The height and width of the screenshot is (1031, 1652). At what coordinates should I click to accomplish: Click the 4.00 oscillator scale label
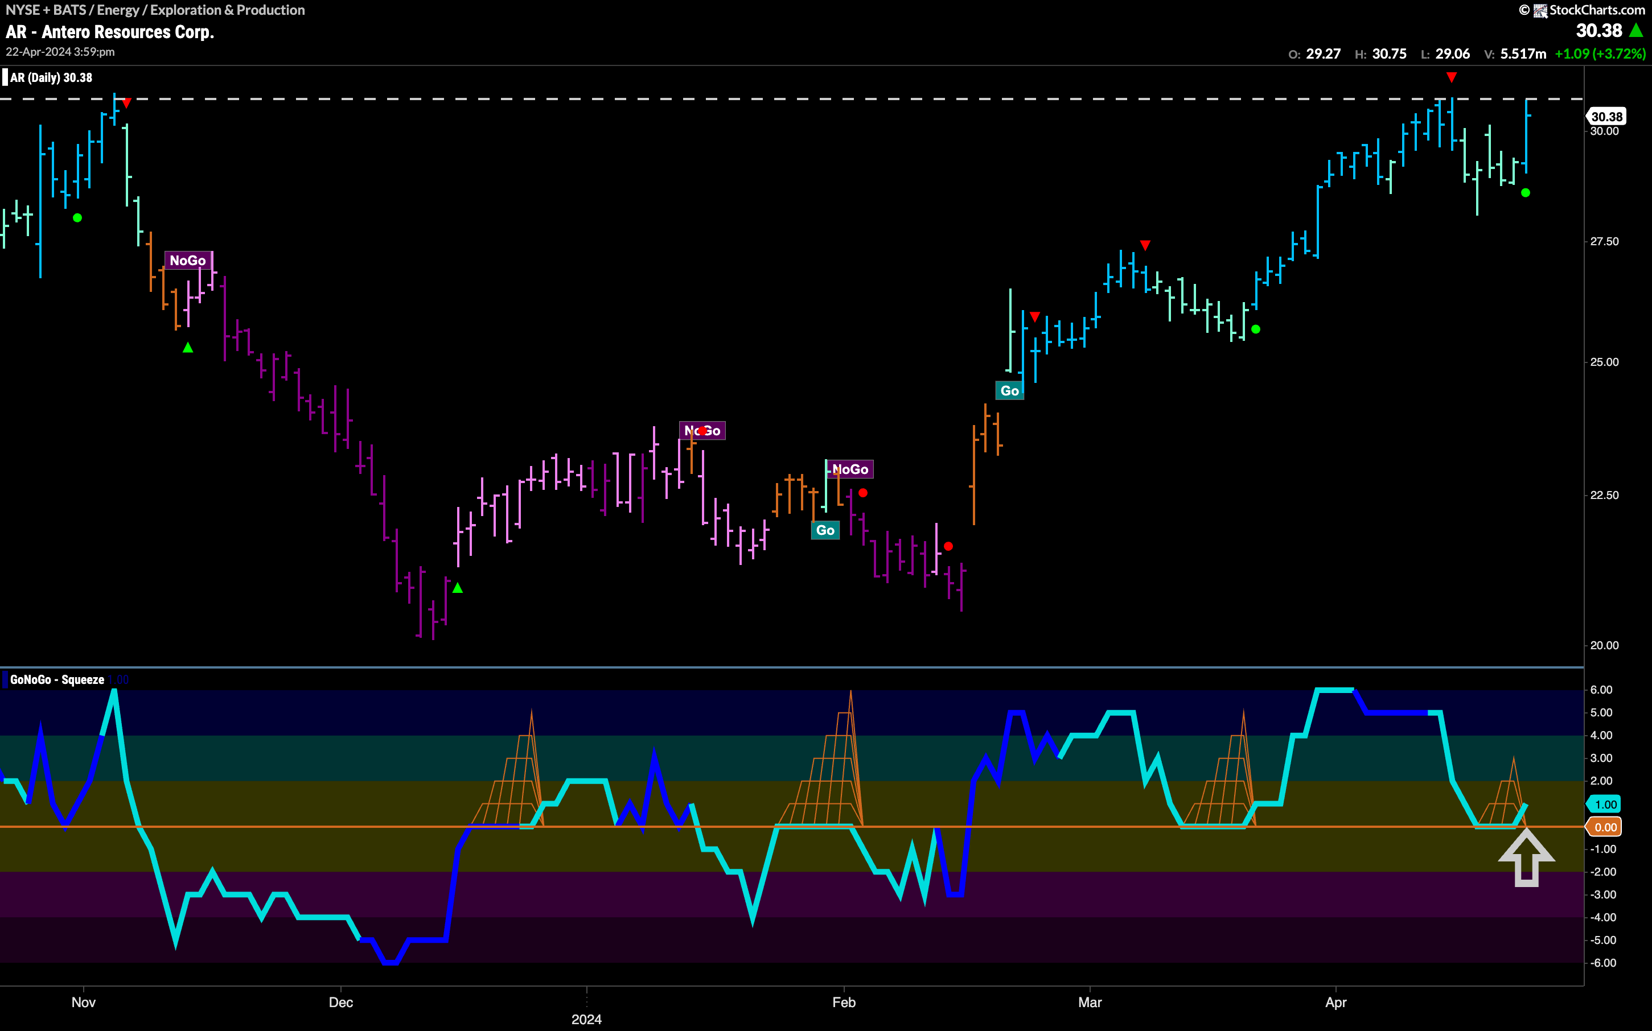pyautogui.click(x=1601, y=736)
